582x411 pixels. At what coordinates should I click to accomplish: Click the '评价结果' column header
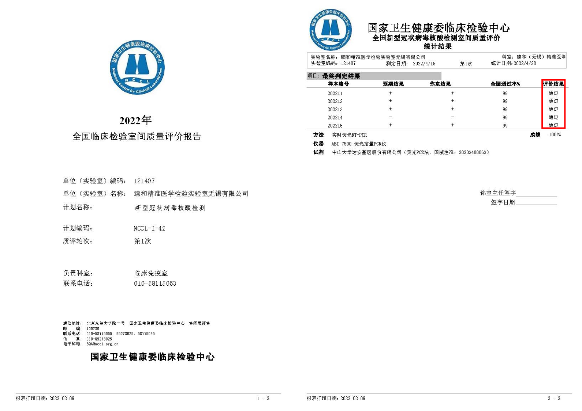click(553, 84)
